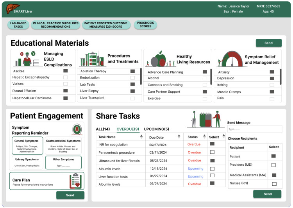Image resolution: width=293 pixels, height=208 pixels.
Task: Click the Procedures and Treatments lab illustration
Action: 91,59
